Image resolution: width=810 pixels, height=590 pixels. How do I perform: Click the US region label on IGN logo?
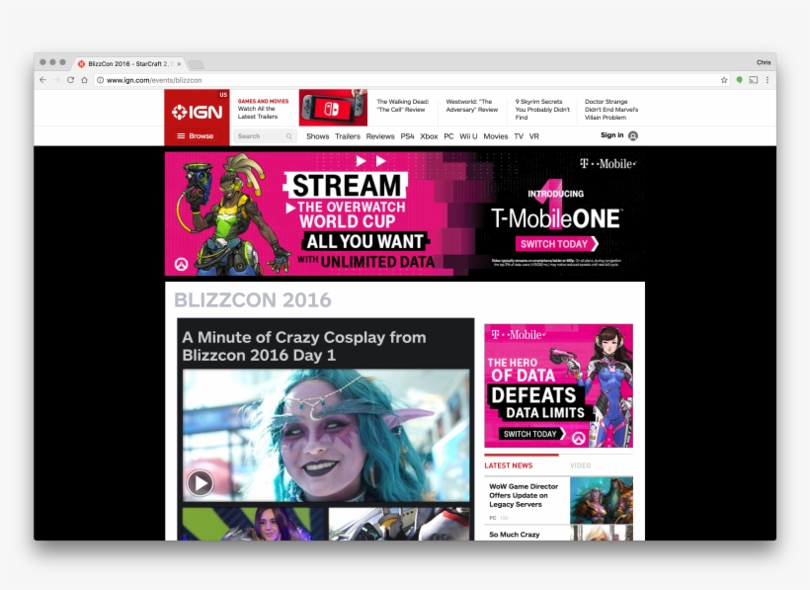[x=223, y=95]
